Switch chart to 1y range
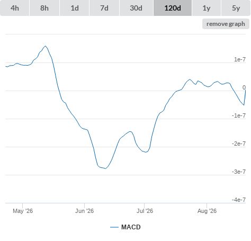Screen dimensions: 251x241 point(207,8)
